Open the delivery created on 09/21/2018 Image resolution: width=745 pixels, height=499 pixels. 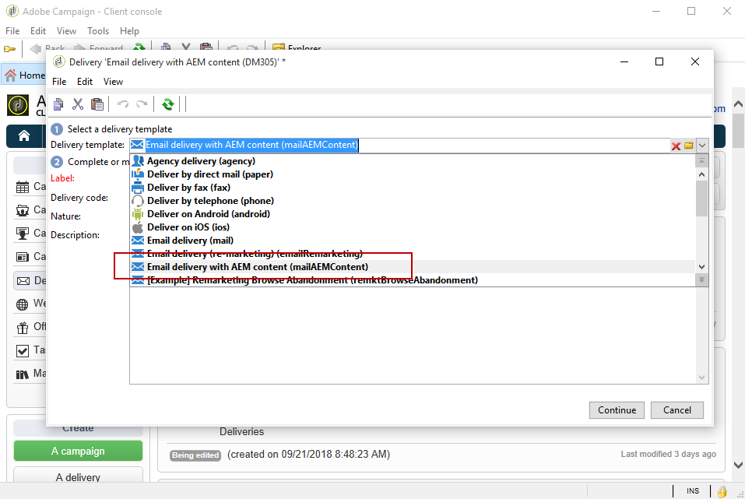[x=308, y=455]
